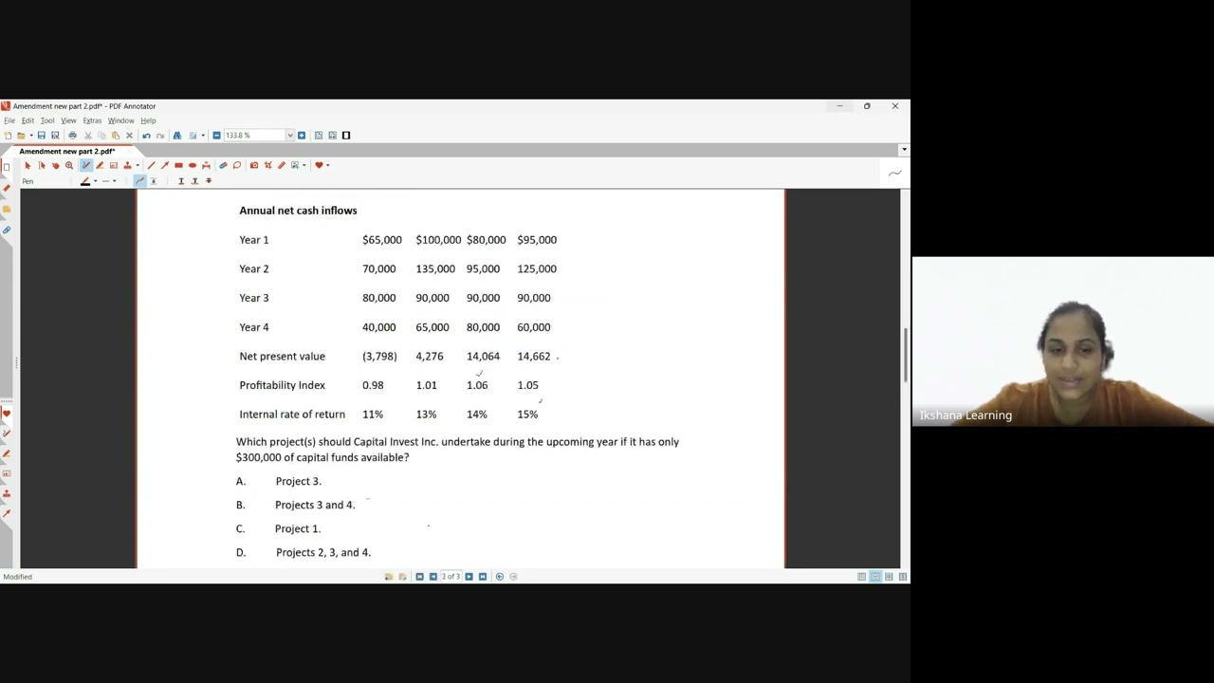Viewport: 1214px width, 683px height.
Task: Click the New document icon
Action: 8,136
